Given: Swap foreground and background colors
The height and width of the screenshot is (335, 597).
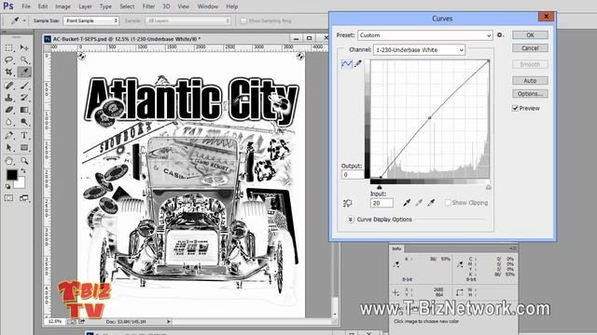Looking at the screenshot, I should (x=23, y=171).
